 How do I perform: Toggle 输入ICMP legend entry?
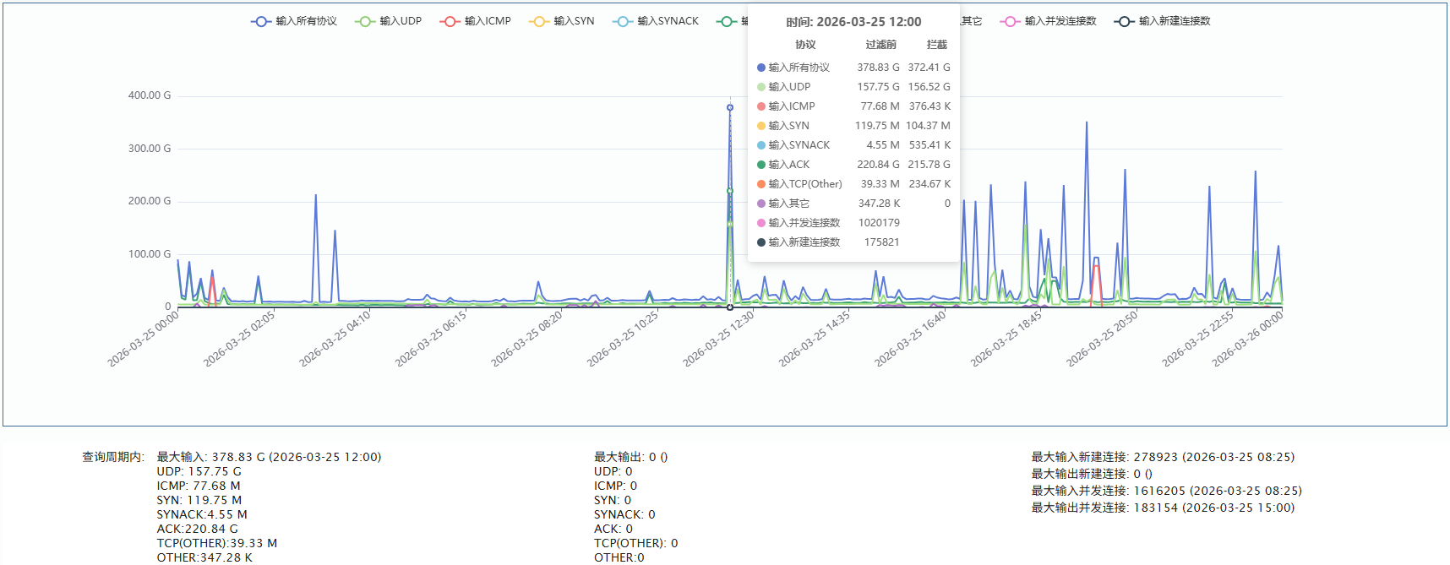[475, 21]
